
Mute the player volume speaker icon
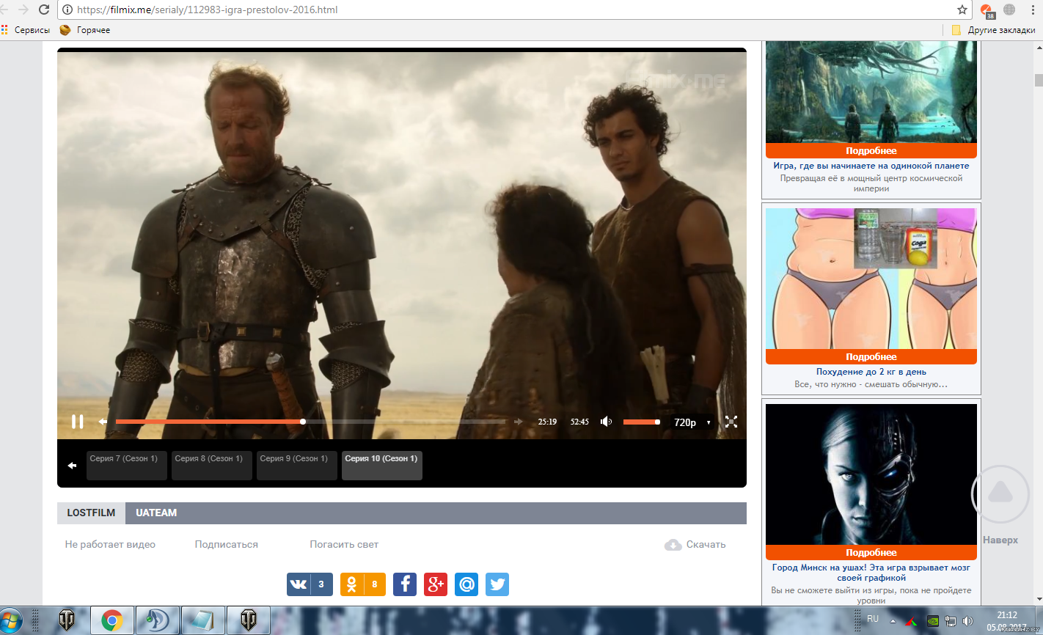tap(606, 422)
